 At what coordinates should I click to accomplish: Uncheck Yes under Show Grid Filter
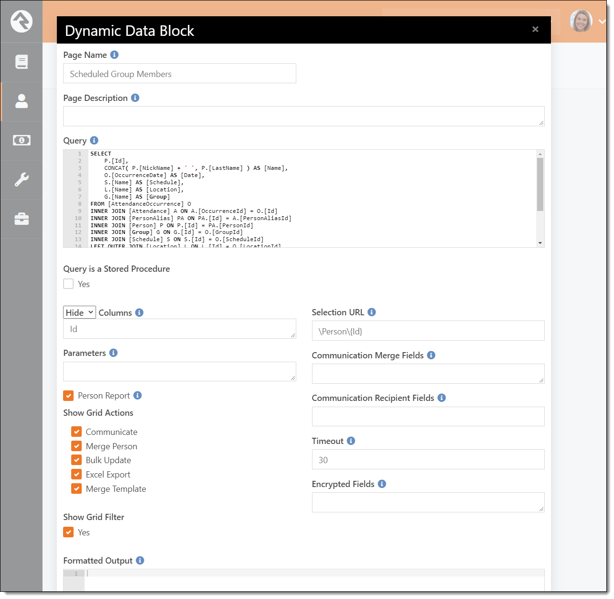tap(68, 532)
